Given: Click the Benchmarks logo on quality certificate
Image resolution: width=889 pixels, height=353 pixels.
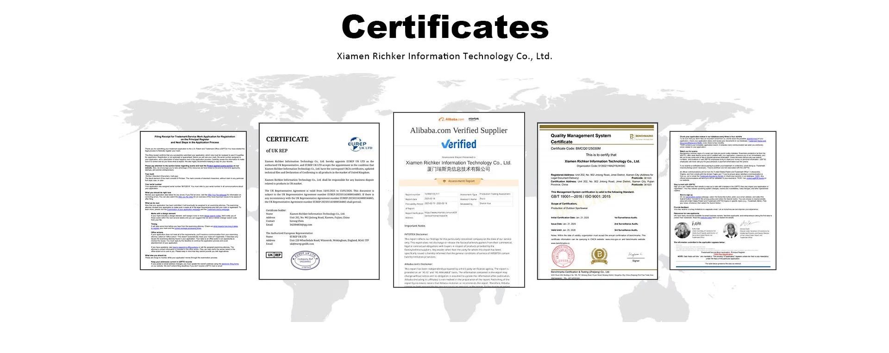Looking at the screenshot, I should (641, 136).
